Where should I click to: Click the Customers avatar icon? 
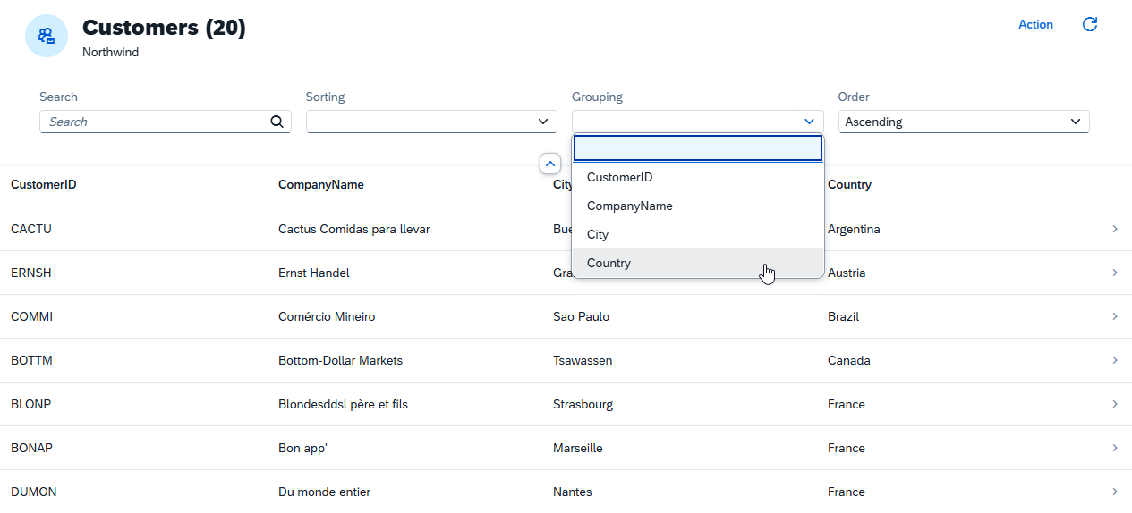(x=47, y=36)
